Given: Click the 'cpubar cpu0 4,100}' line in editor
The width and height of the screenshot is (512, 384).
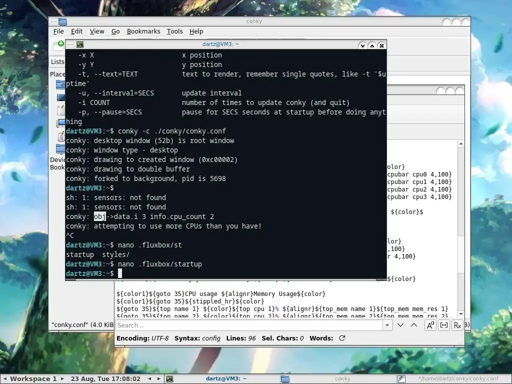Looking at the screenshot, I should tap(419, 174).
